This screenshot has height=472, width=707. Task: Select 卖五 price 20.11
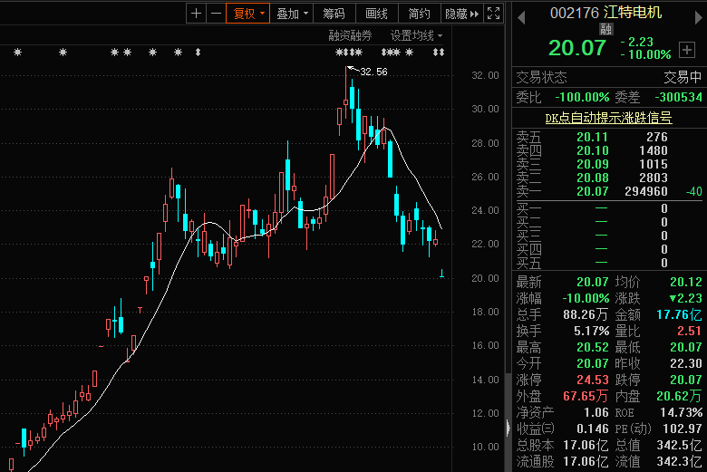(593, 137)
